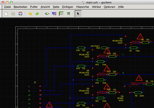Activate the Select mode arrow button
Image resolution: width=154 pixels, height=108 pixels.
[x=78, y=14]
